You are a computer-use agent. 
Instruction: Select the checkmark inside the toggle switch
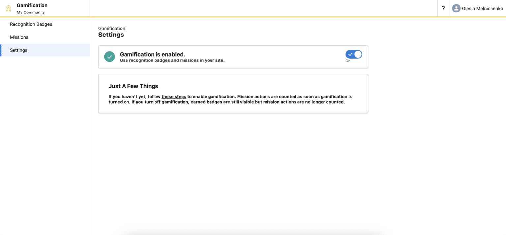coord(350,54)
